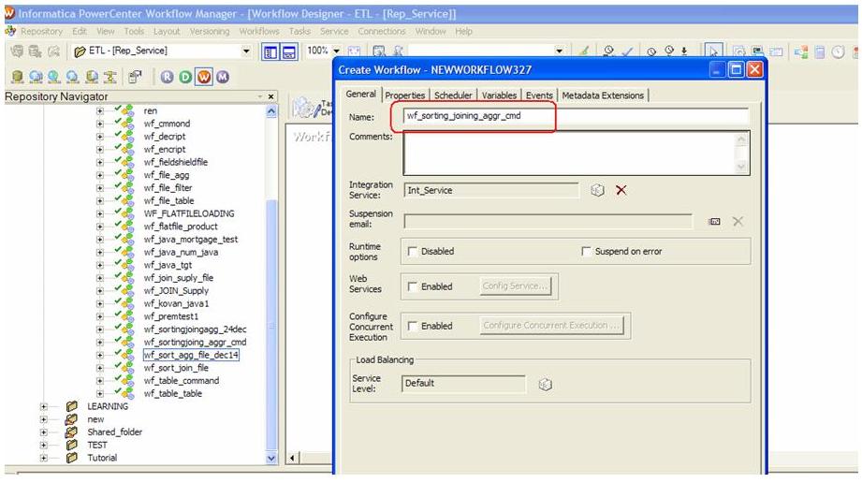Click the calculator-style icon in right toolbar
This screenshot has height=483, width=862.
pyautogui.click(x=820, y=51)
